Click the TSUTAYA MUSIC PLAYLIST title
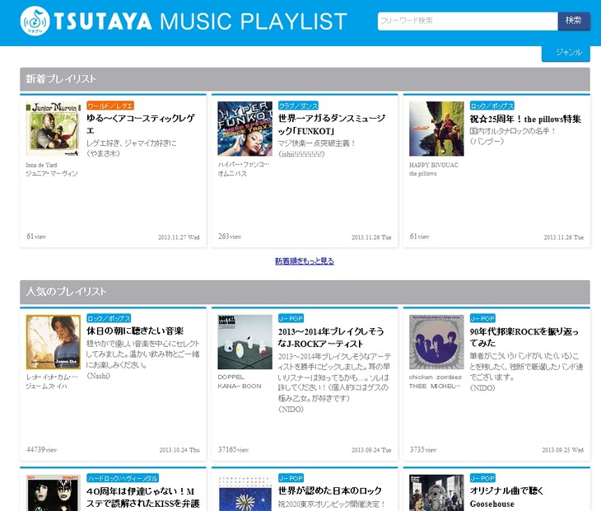Image resolution: width=601 pixels, height=511 pixels. pos(201,21)
